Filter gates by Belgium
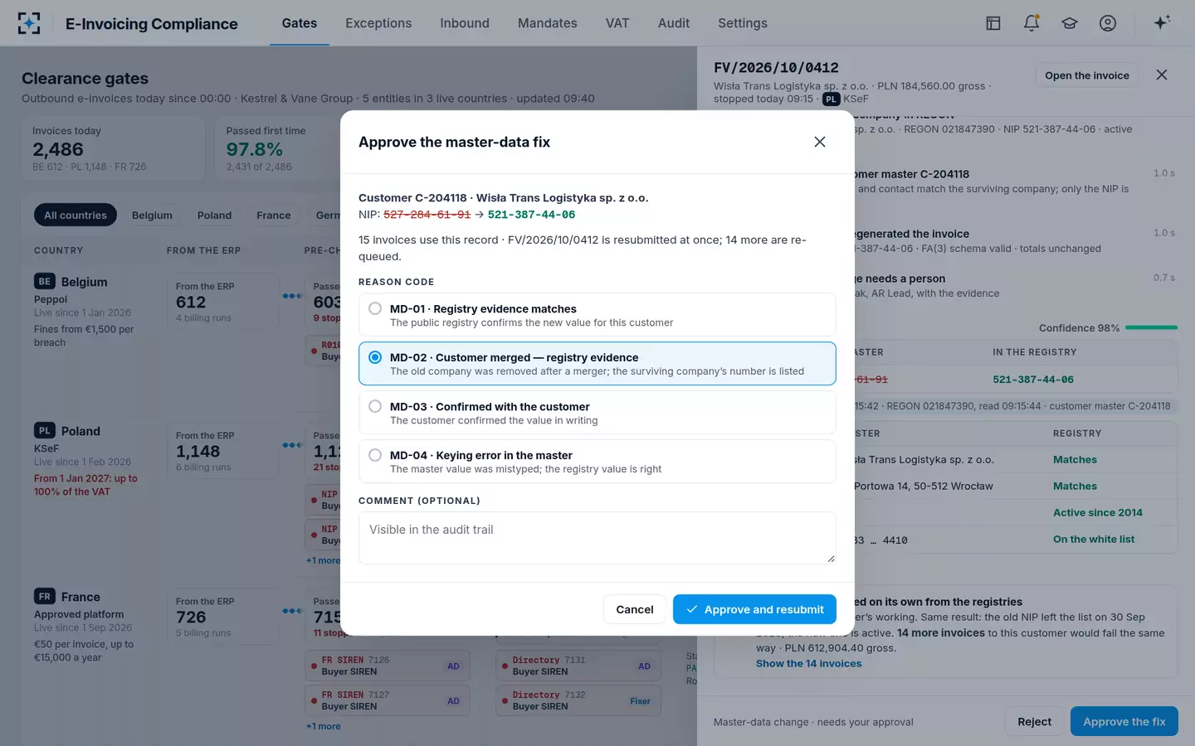Image resolution: width=1195 pixels, height=746 pixels. (x=152, y=216)
